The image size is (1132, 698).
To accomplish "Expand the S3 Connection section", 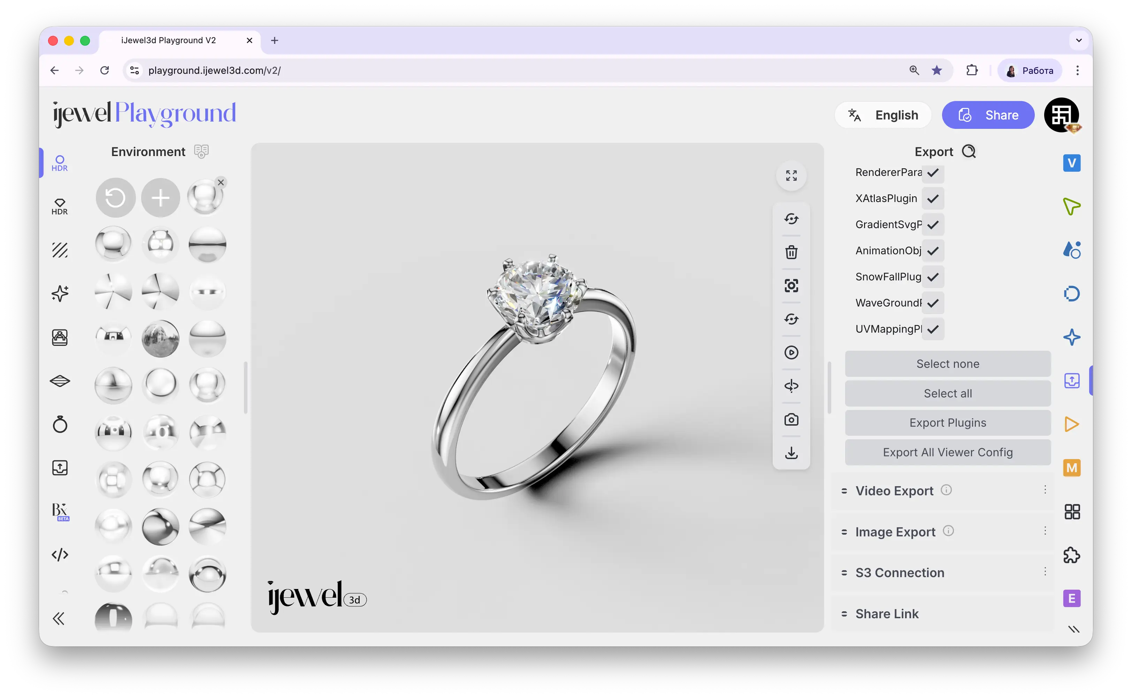I will (x=943, y=573).
